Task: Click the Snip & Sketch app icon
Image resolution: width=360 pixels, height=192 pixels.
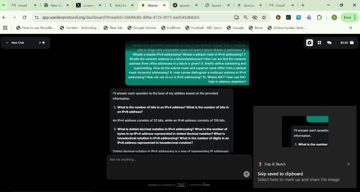Action: (x=260, y=164)
